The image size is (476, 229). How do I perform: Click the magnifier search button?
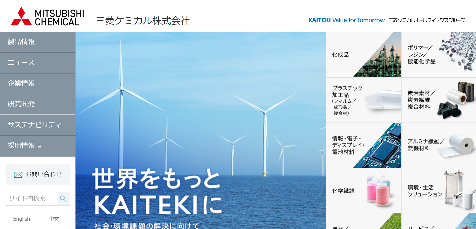tap(63, 199)
